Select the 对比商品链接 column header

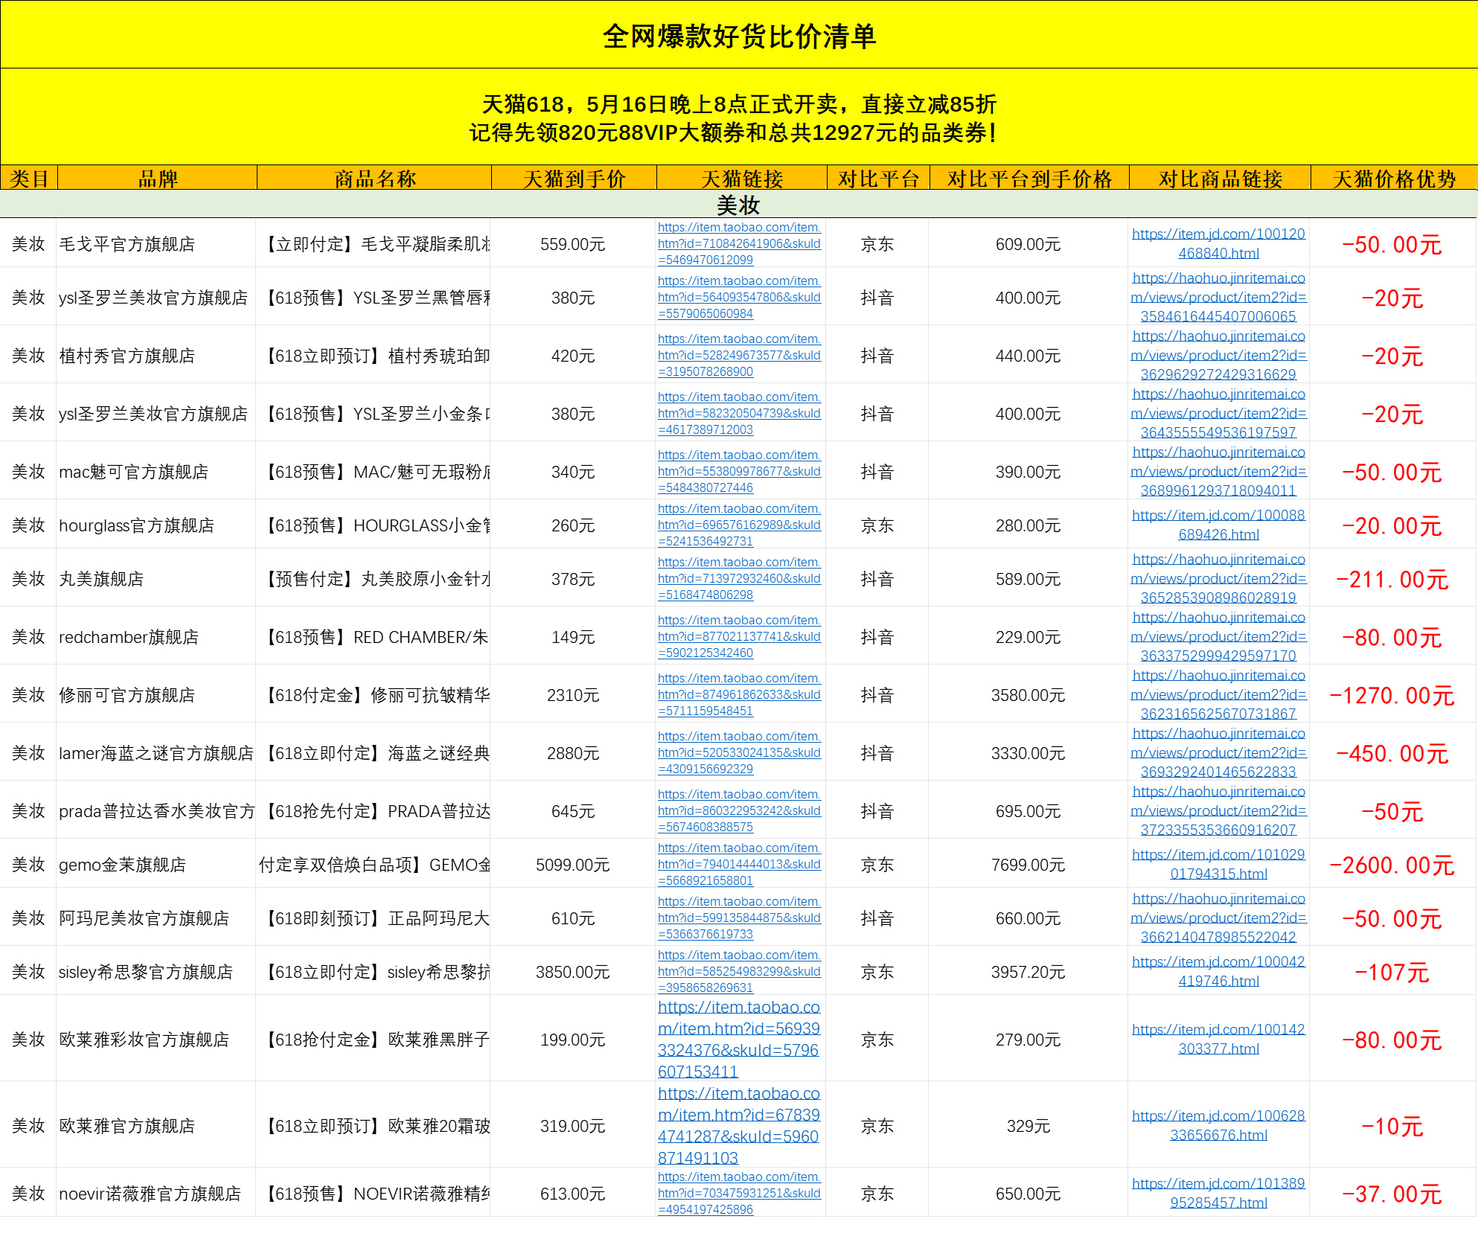[1220, 178]
